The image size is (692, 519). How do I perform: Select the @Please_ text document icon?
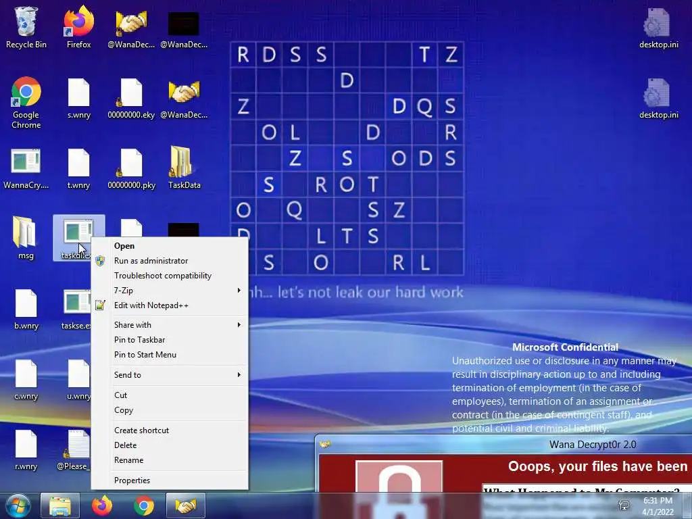74,450
